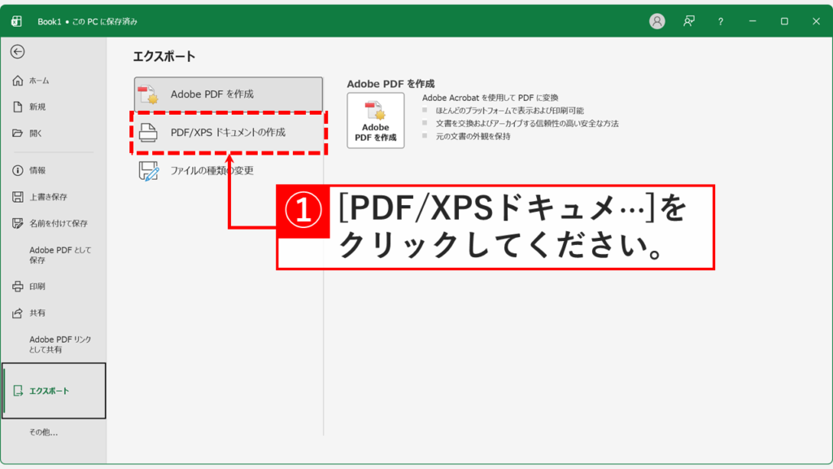Click the feedback icon in the title bar

(689, 21)
